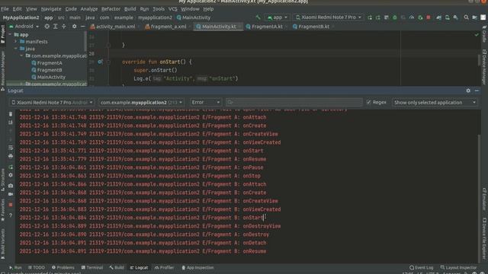Viewport: 488px width, 274px height.
Task: Open Show only selected application dropdown
Action: (435, 102)
